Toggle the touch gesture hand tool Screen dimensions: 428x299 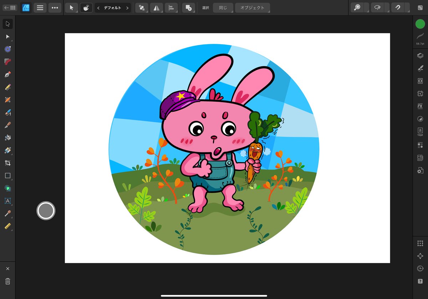point(86,7)
